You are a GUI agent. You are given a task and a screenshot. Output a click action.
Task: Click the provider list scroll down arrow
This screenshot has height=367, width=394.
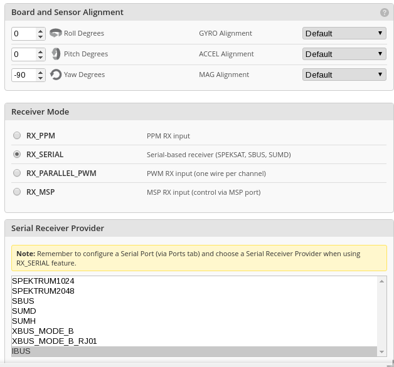pyautogui.click(x=382, y=352)
